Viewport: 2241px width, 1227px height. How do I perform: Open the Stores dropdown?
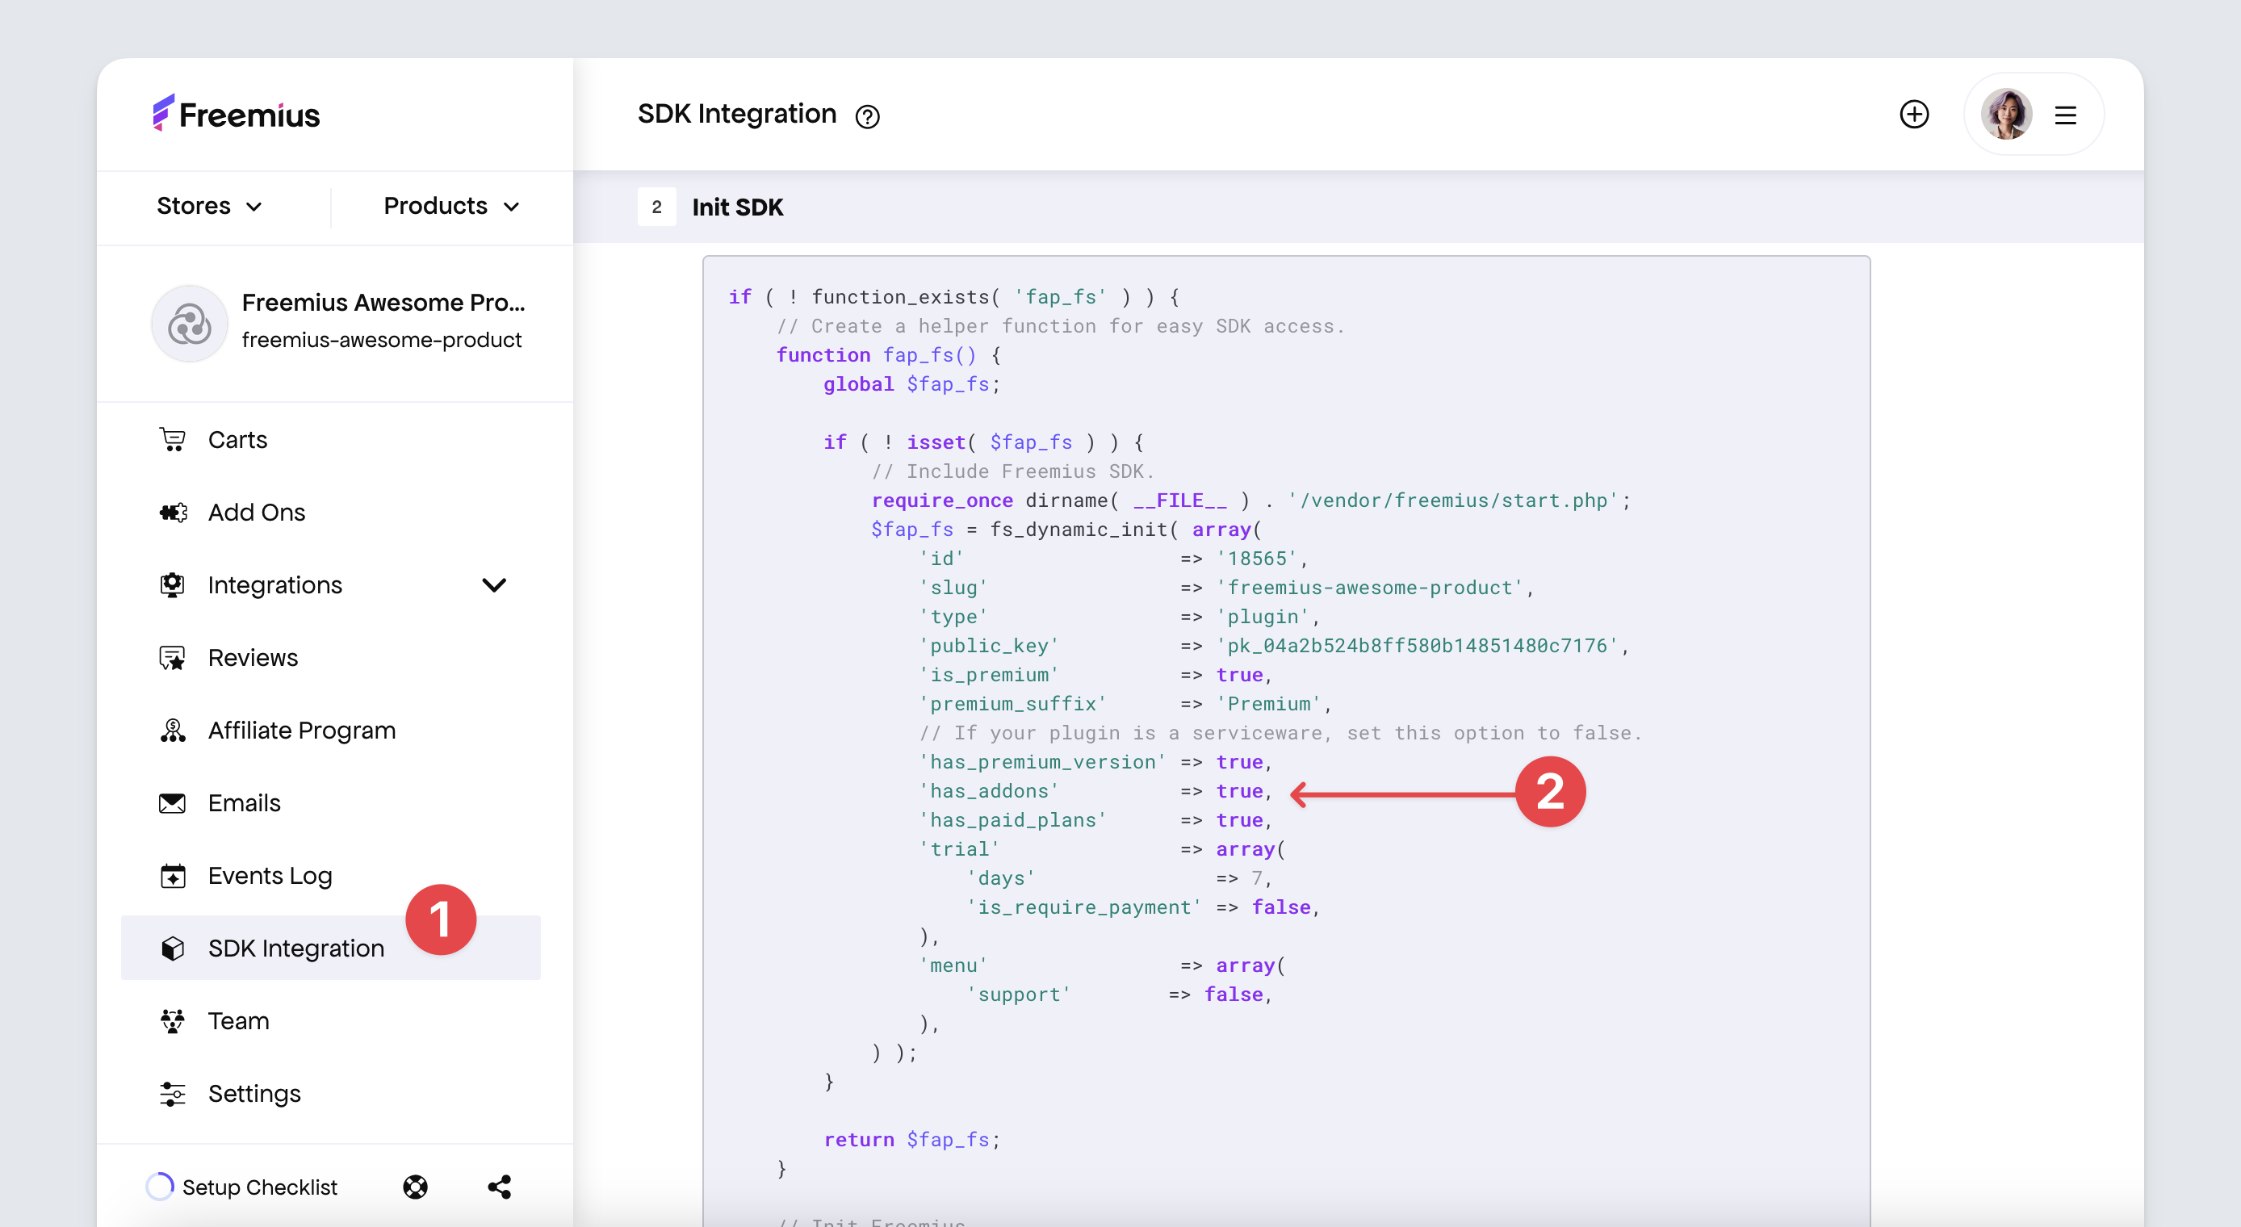[210, 206]
